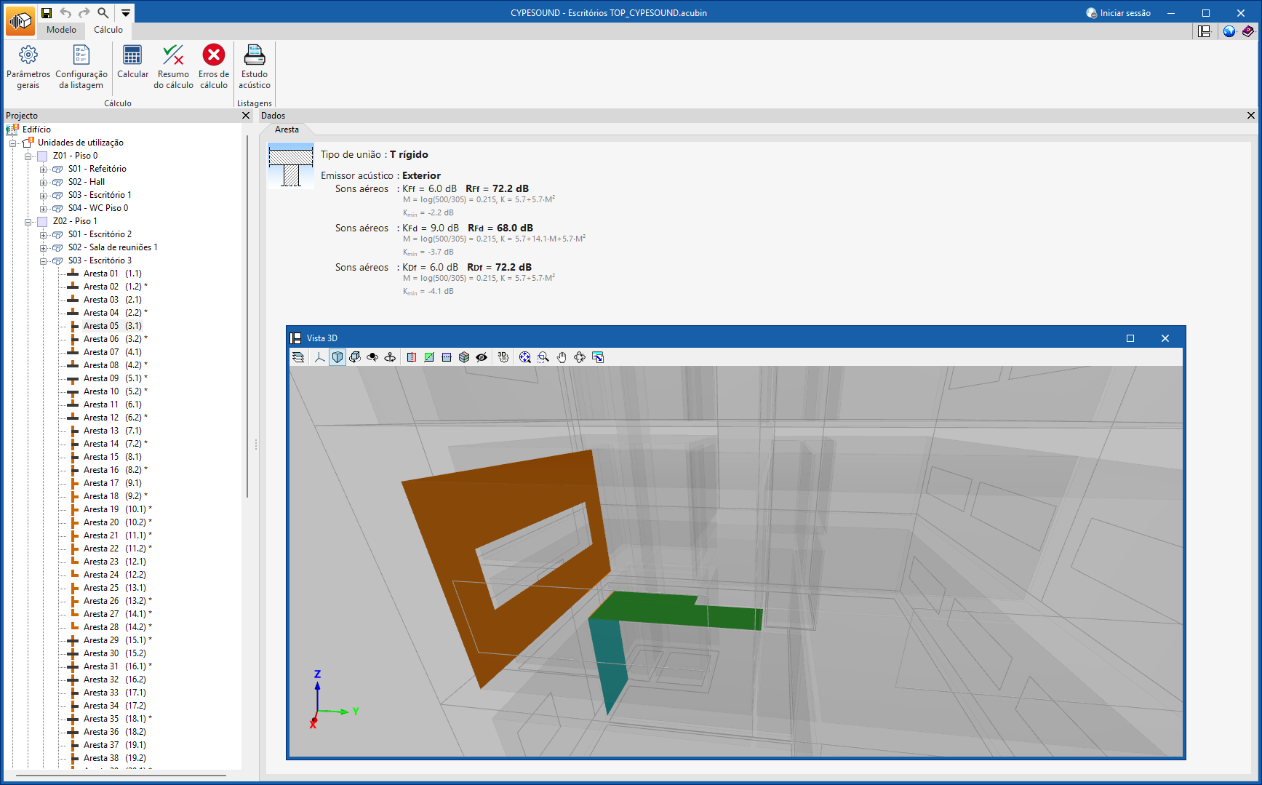Screen dimensions: 1262x785
Task: Select the pan hand tool in Vista 3D
Action: point(562,357)
